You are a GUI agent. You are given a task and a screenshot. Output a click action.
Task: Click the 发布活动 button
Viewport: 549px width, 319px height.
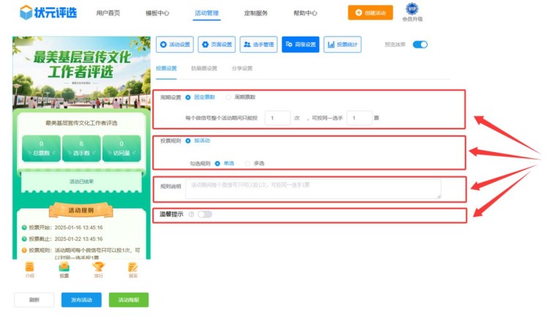pyautogui.click(x=81, y=299)
